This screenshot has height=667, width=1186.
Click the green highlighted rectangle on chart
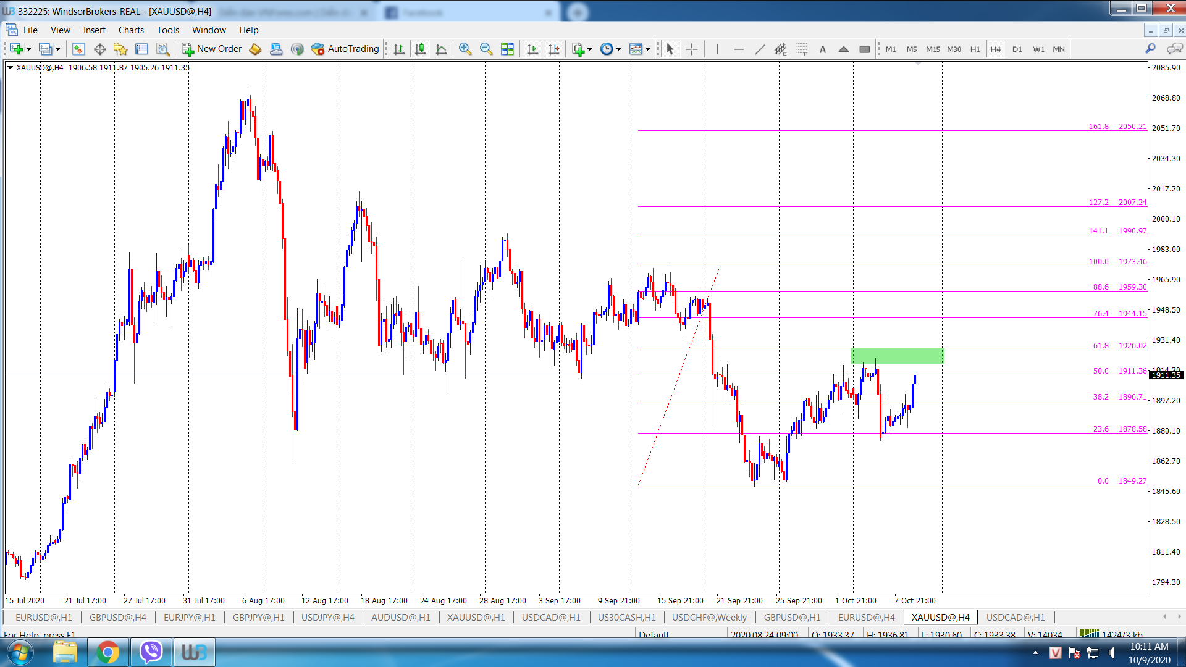(x=897, y=356)
